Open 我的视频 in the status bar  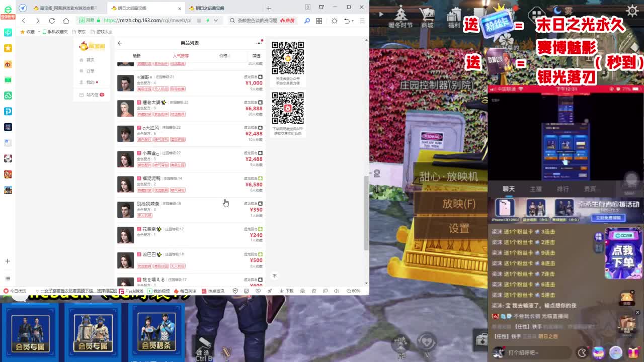[158, 291]
